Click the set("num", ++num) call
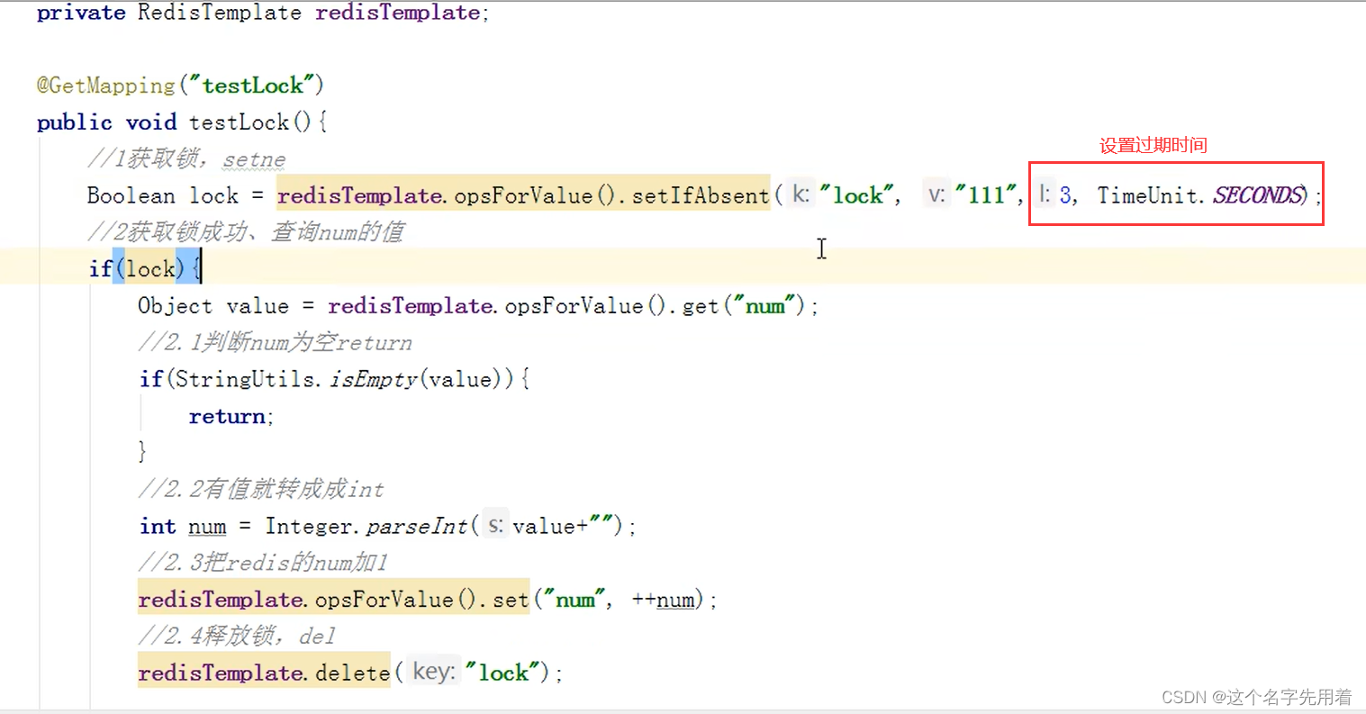This screenshot has height=714, width=1366. coord(598,600)
